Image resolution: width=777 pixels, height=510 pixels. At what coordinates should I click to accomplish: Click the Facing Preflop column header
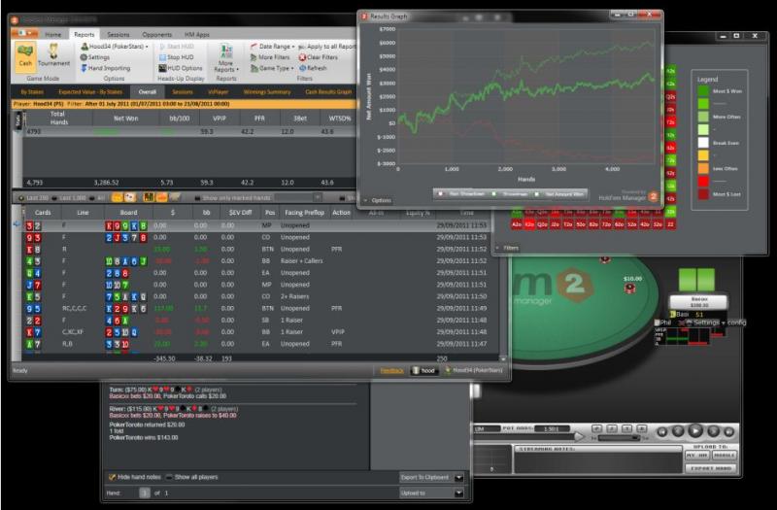click(304, 213)
